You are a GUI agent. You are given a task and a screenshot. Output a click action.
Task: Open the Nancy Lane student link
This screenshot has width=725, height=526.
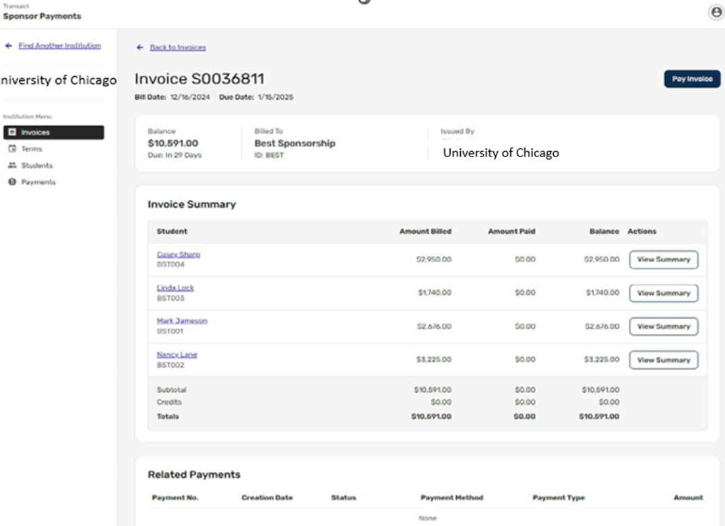coord(177,355)
